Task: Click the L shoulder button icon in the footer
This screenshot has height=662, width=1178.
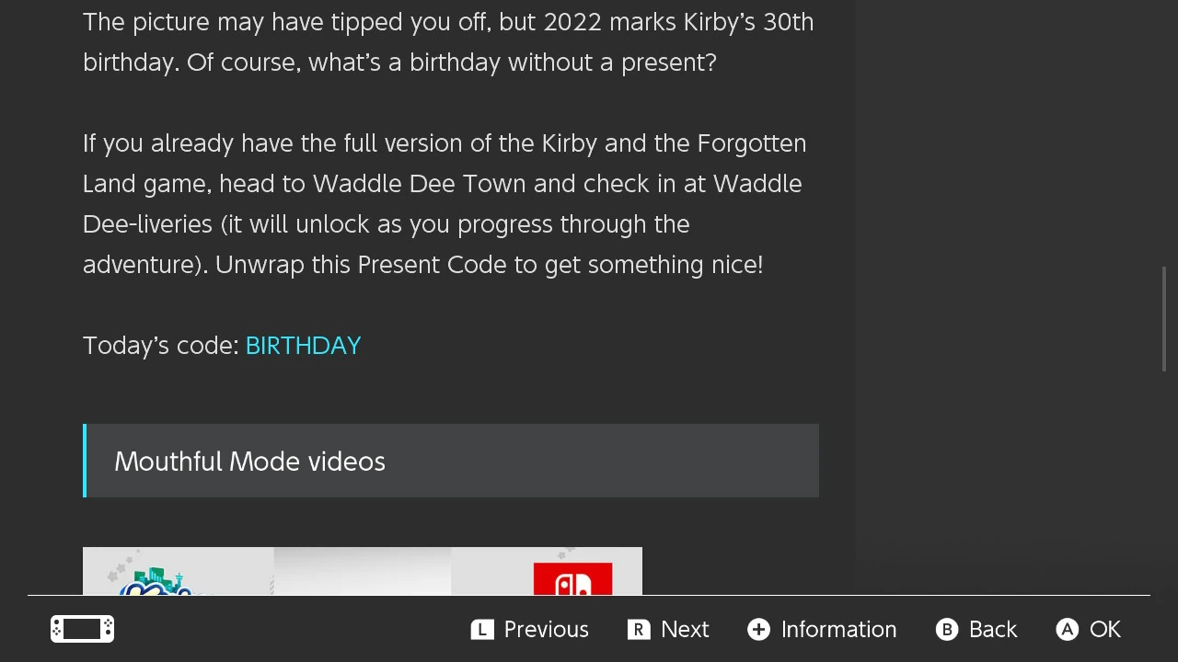Action: coord(482,629)
